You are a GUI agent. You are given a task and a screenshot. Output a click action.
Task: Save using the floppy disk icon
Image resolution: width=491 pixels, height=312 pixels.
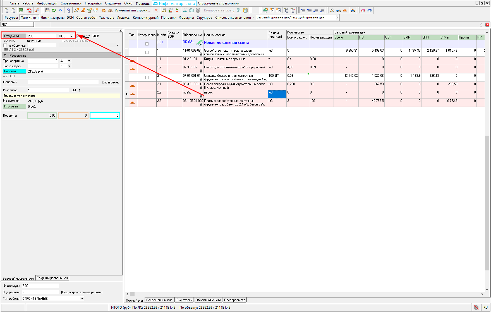click(47, 11)
